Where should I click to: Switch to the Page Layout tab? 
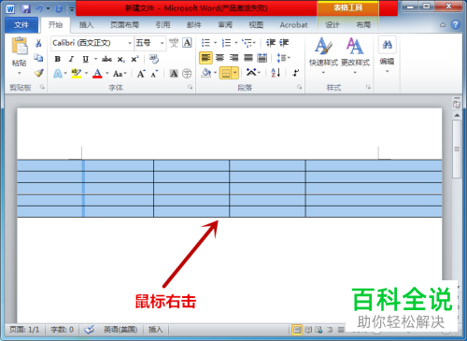[x=124, y=25]
